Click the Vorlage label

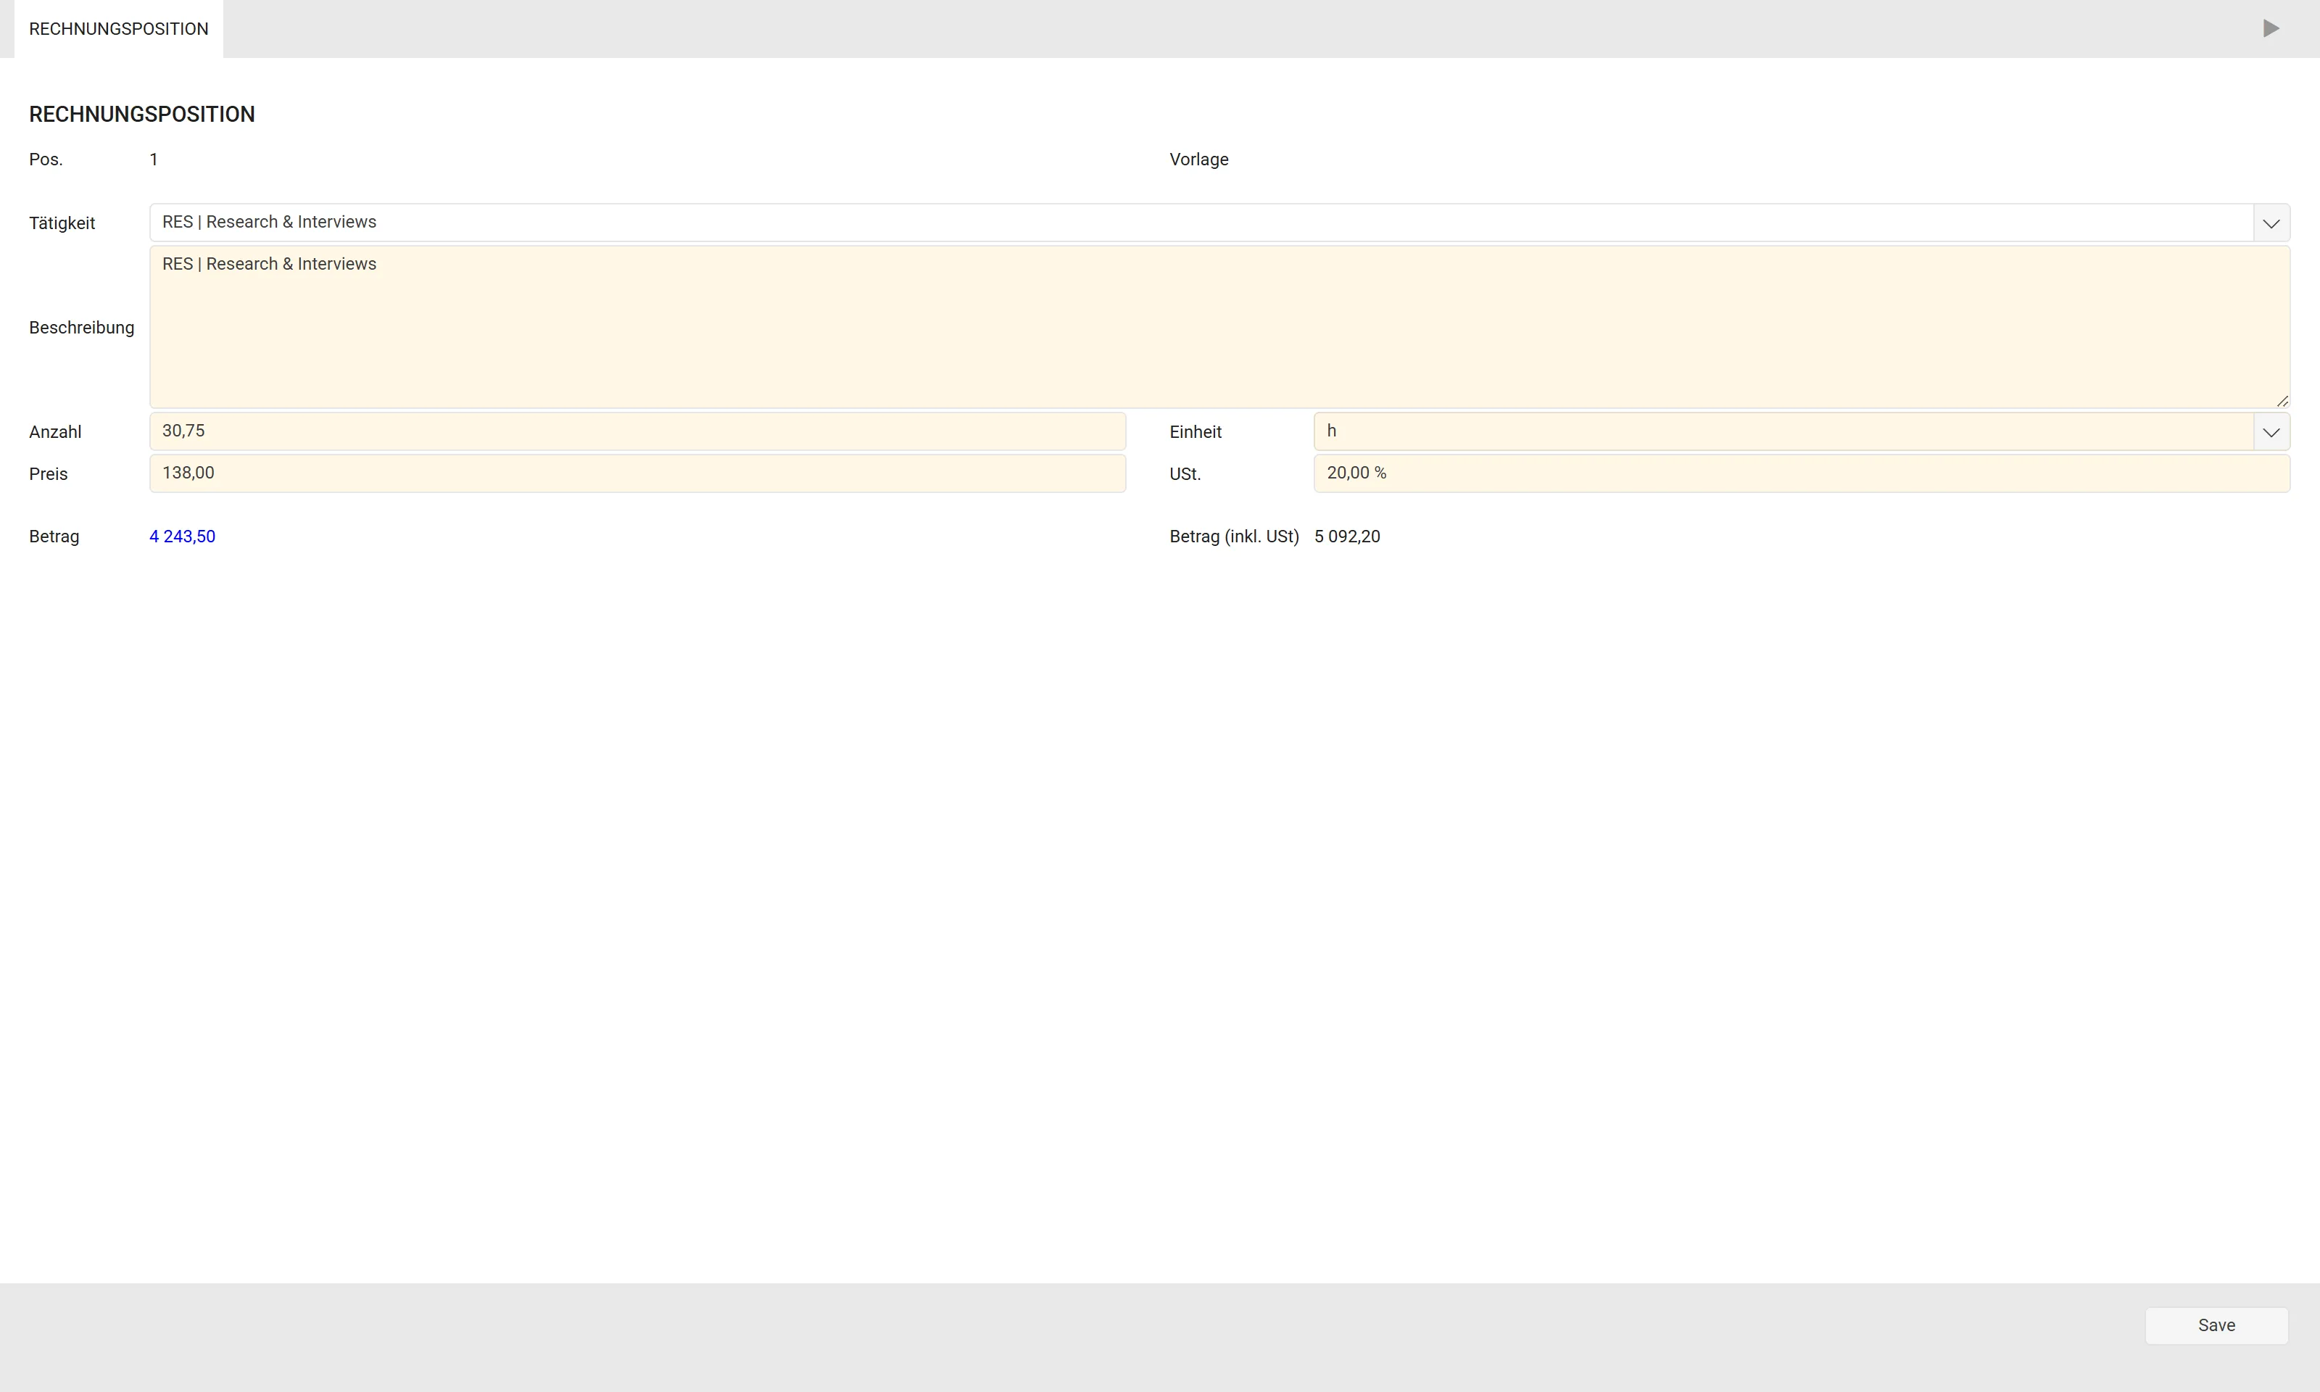tap(1198, 159)
